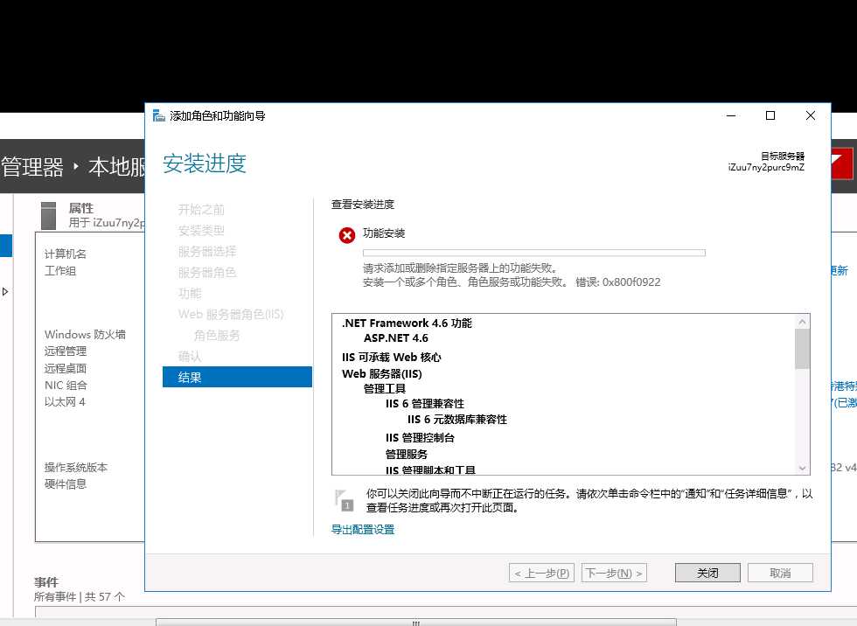The height and width of the screenshot is (626, 857).
Task: Click 本地服务器 in the Server Manager breadcrumb
Action: click(116, 167)
